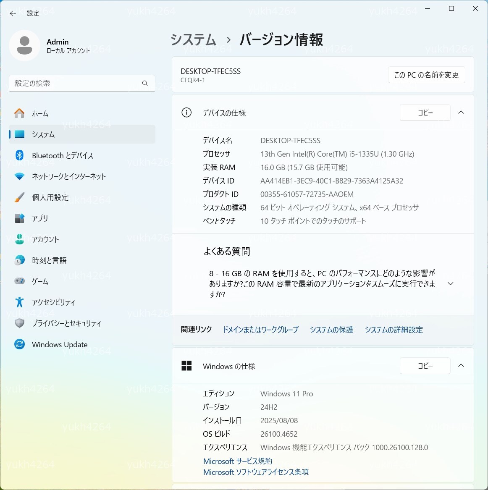Click the Home house icon in the sidebar

point(19,113)
